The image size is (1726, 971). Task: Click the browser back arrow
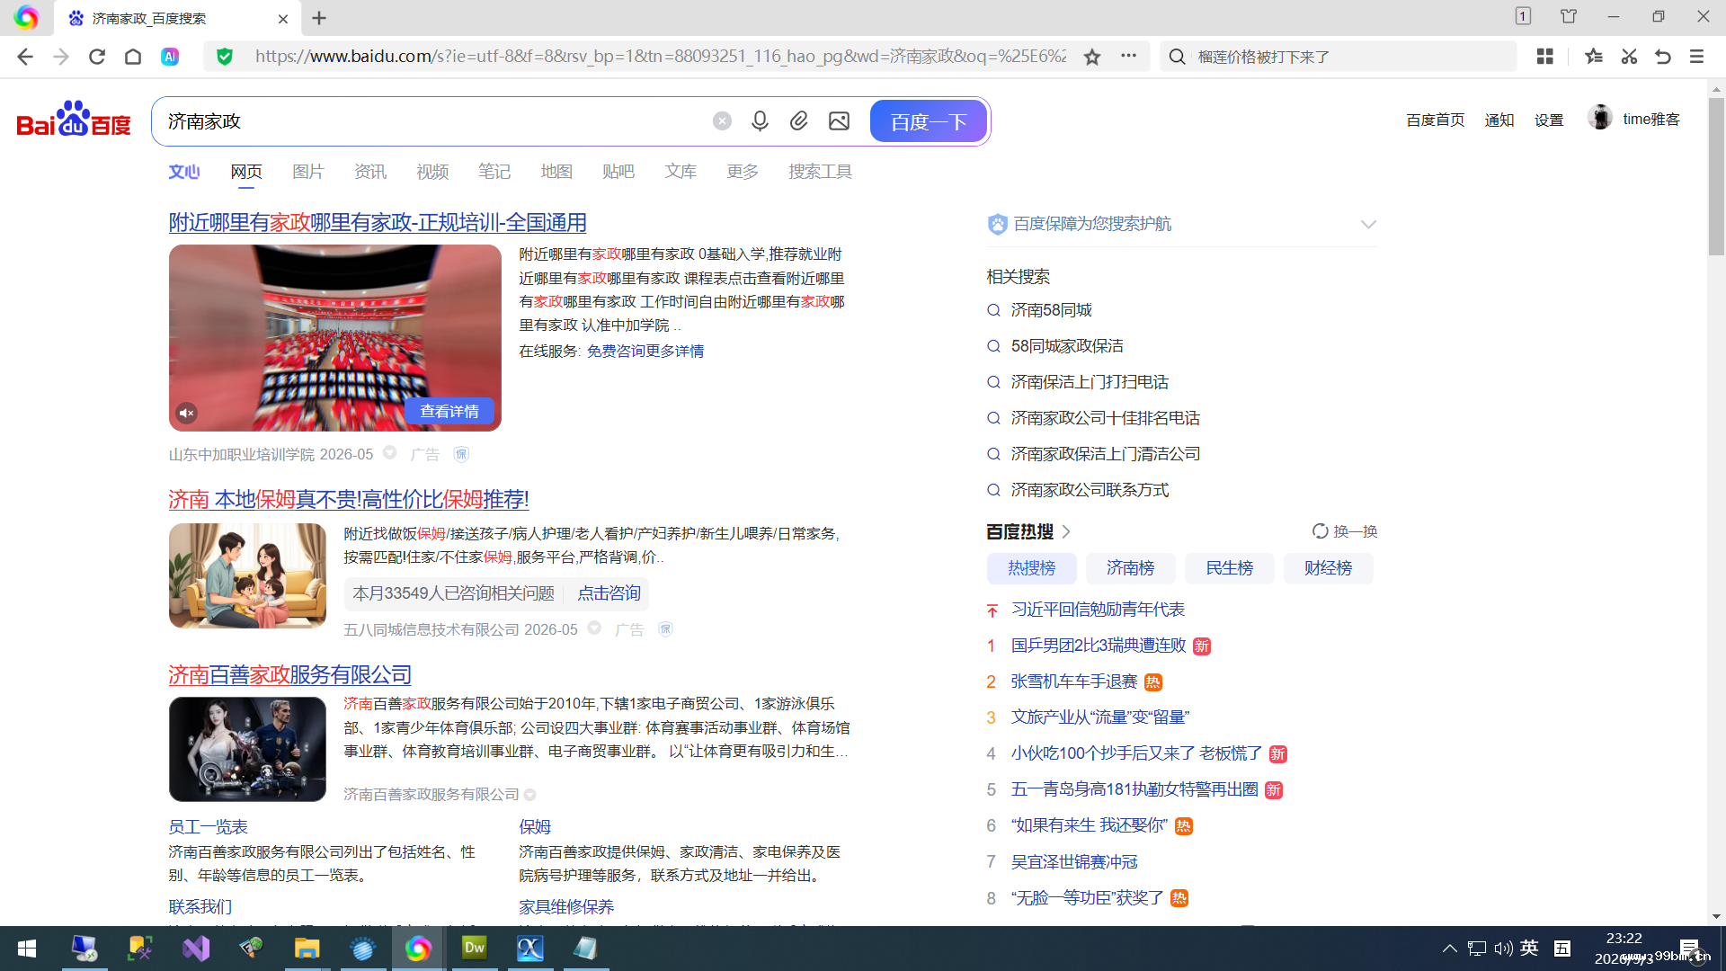click(x=25, y=57)
